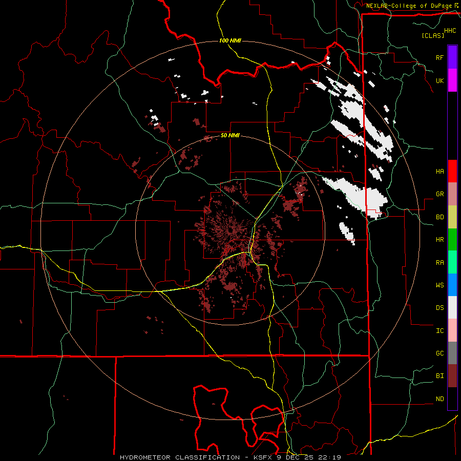Click the 'GR' legend label

click(x=439, y=194)
